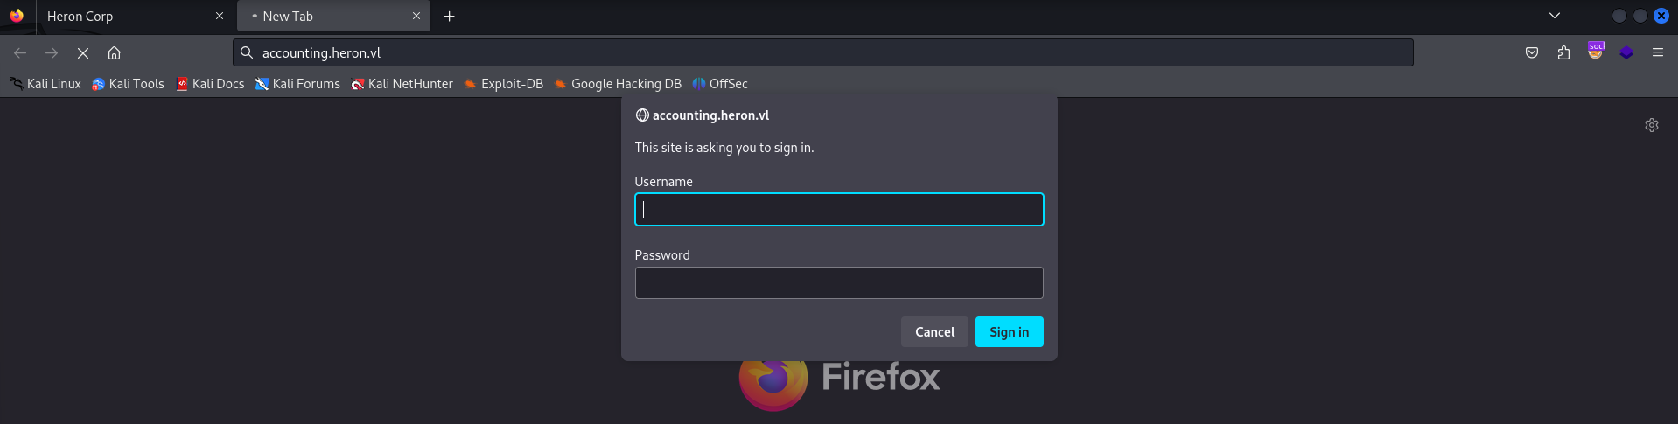The width and height of the screenshot is (1678, 424).
Task: Open the application hamburger menu
Action: tap(1657, 53)
